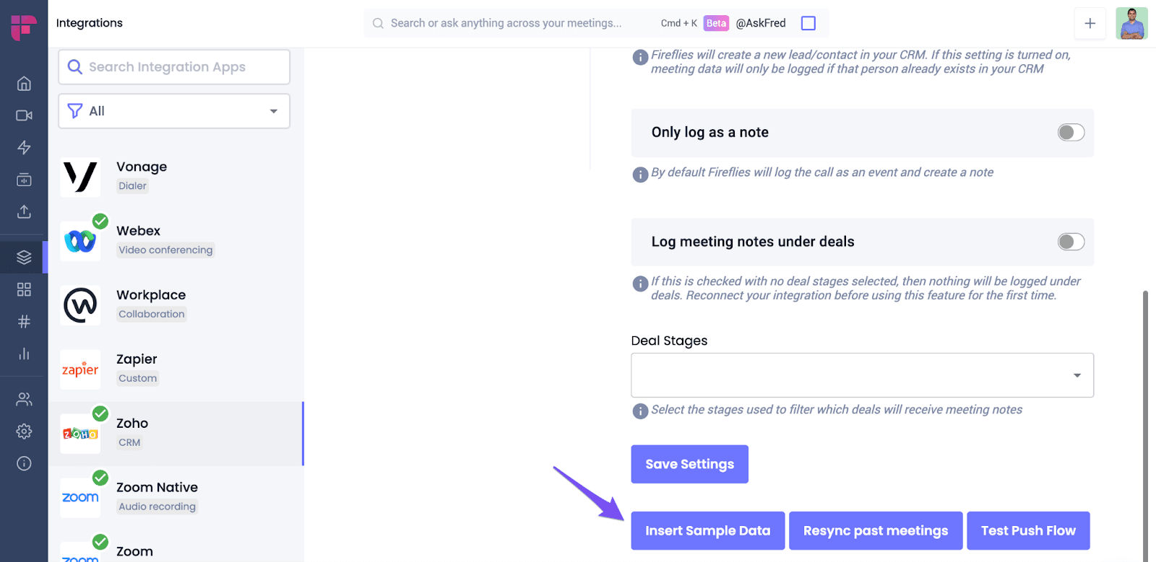Click the Video conferencing tag
Viewport: 1156px width, 562px height.
point(165,250)
